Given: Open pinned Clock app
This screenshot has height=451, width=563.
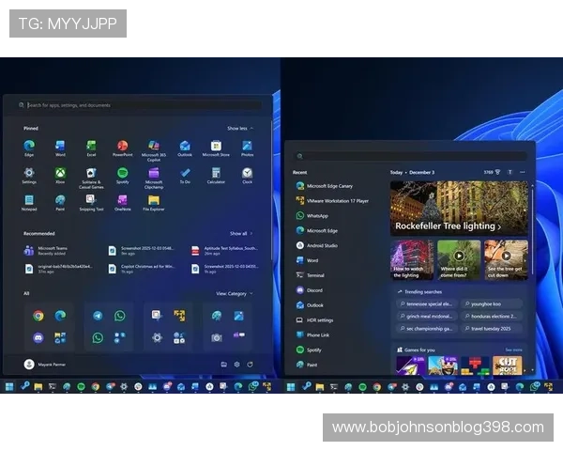Looking at the screenshot, I should click(247, 176).
